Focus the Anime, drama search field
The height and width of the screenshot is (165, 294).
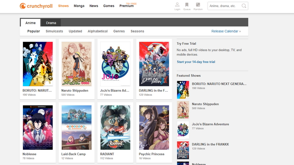[224, 6]
